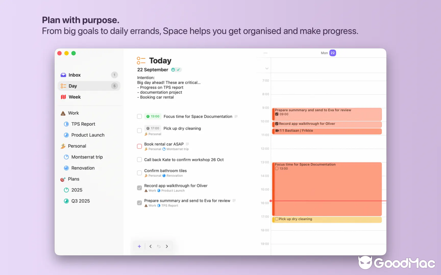The height and width of the screenshot is (275, 441).
Task: Click the undo arrow button
Action: 158,246
